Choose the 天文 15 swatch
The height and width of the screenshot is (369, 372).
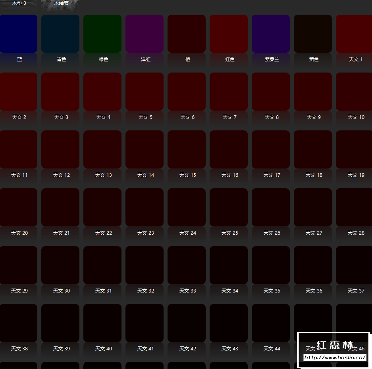point(187,149)
